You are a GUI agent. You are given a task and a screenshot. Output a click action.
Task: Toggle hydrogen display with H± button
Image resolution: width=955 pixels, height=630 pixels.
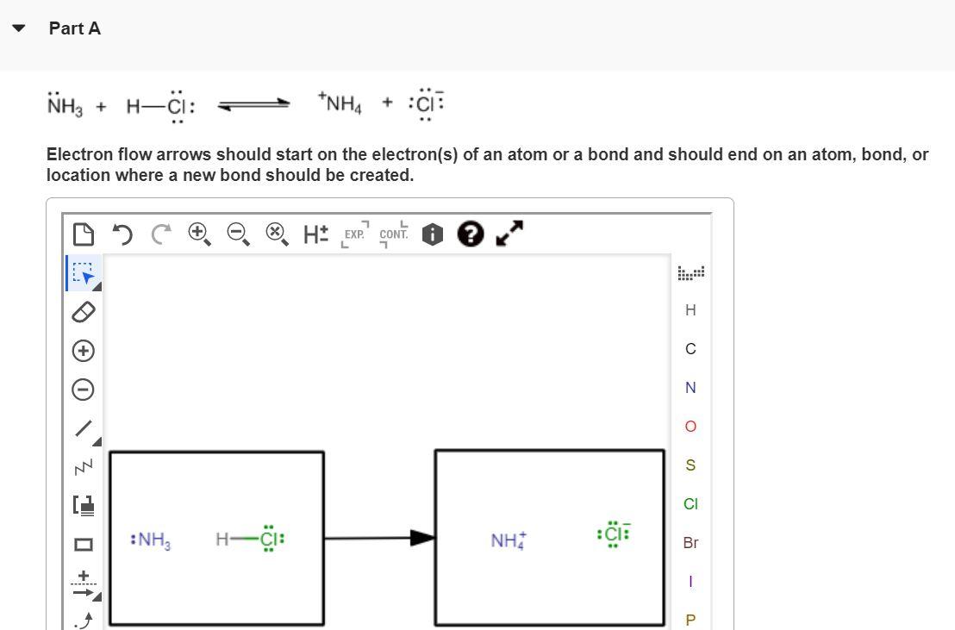[315, 234]
